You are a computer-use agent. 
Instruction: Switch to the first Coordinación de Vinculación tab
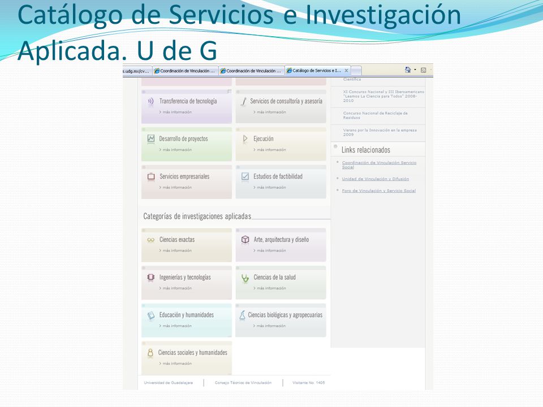pos(186,71)
